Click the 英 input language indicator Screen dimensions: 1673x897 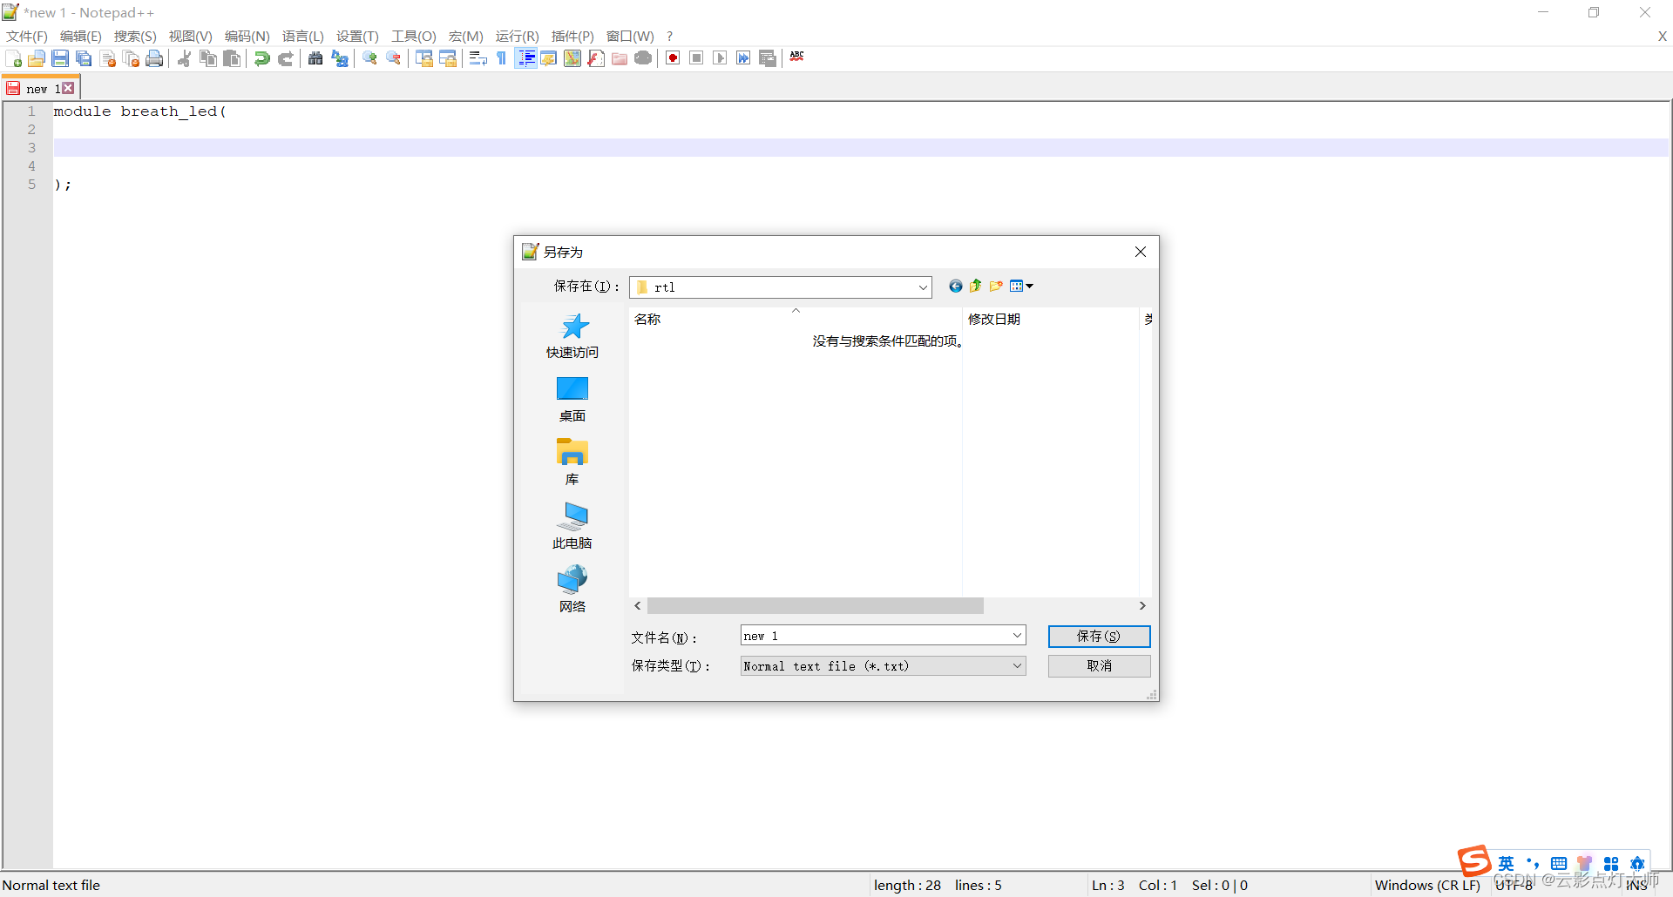pyautogui.click(x=1507, y=863)
